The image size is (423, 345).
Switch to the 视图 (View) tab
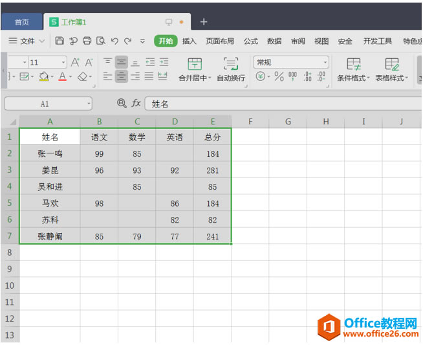[x=321, y=41]
